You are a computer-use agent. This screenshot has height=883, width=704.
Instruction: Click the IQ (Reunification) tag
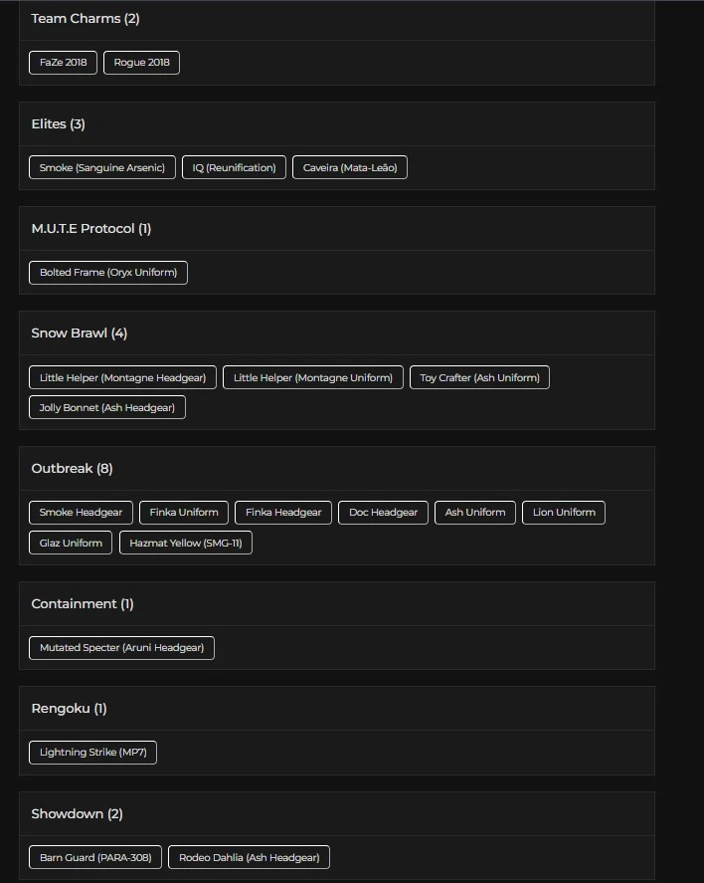pyautogui.click(x=234, y=167)
